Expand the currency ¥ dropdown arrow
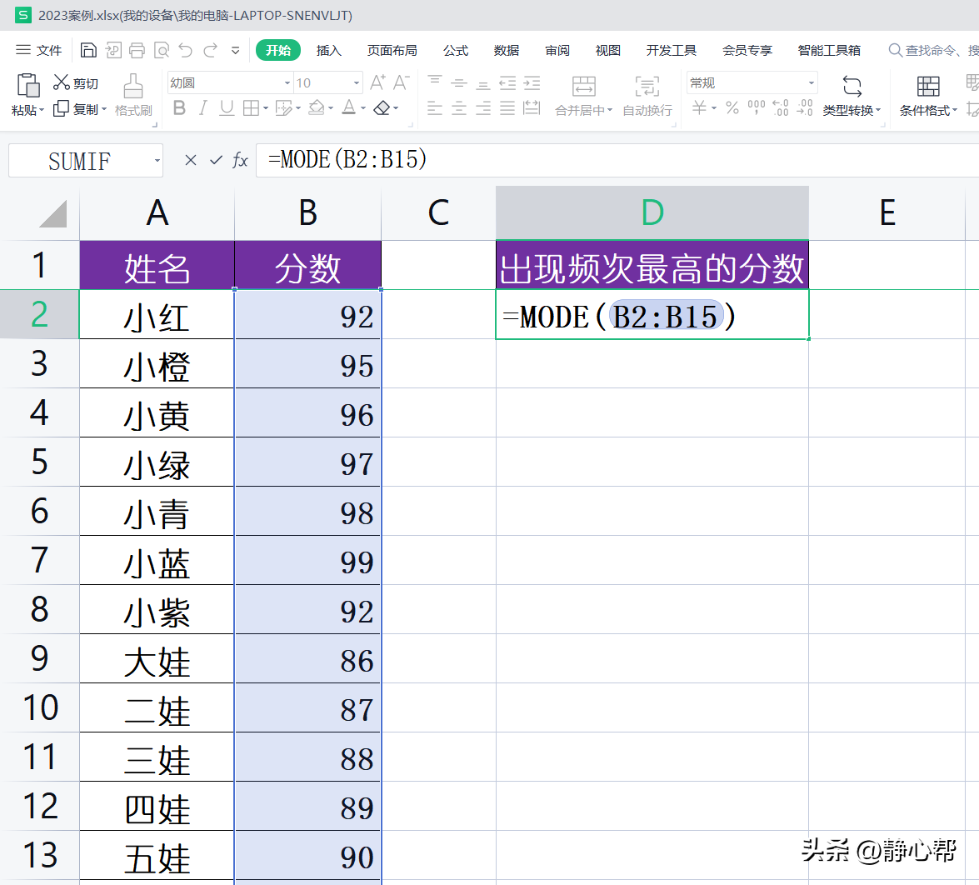The height and width of the screenshot is (885, 979). 714,108
